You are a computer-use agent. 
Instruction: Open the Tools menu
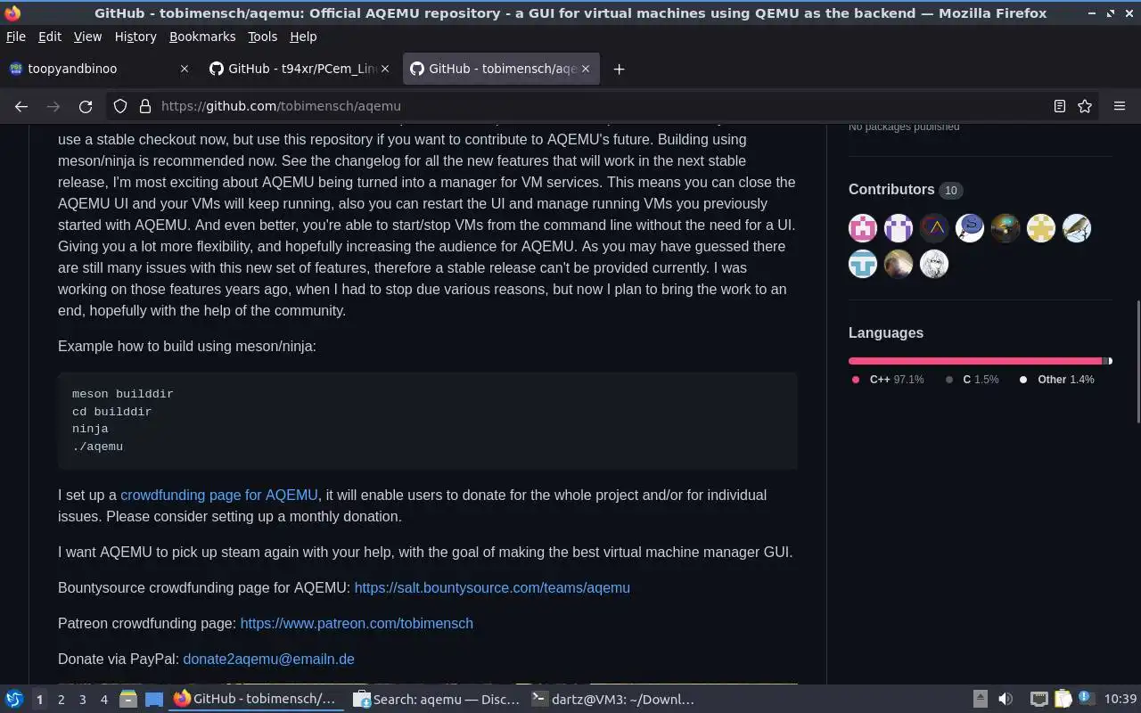pyautogui.click(x=262, y=37)
